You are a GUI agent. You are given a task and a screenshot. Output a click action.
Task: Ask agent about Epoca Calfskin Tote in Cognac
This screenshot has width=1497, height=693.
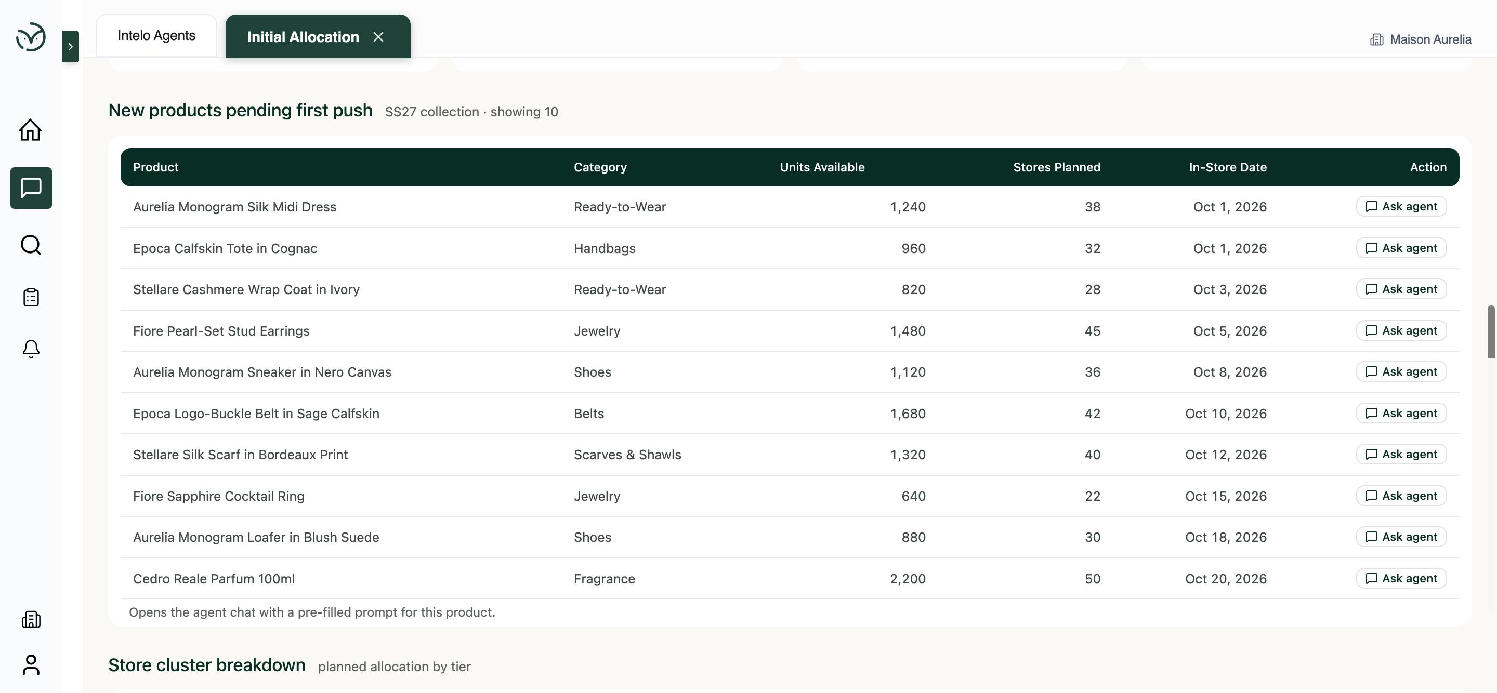1401,248
